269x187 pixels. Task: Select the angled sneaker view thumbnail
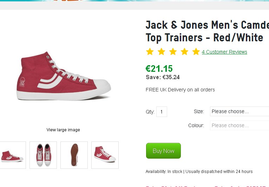(x=105, y=155)
